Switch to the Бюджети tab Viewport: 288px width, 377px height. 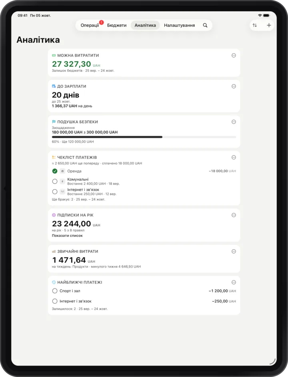point(117,25)
